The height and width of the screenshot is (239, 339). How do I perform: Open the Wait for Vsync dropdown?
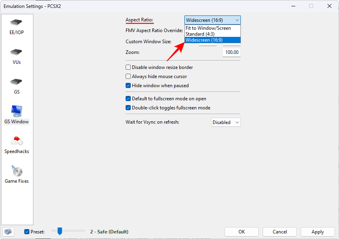point(226,122)
